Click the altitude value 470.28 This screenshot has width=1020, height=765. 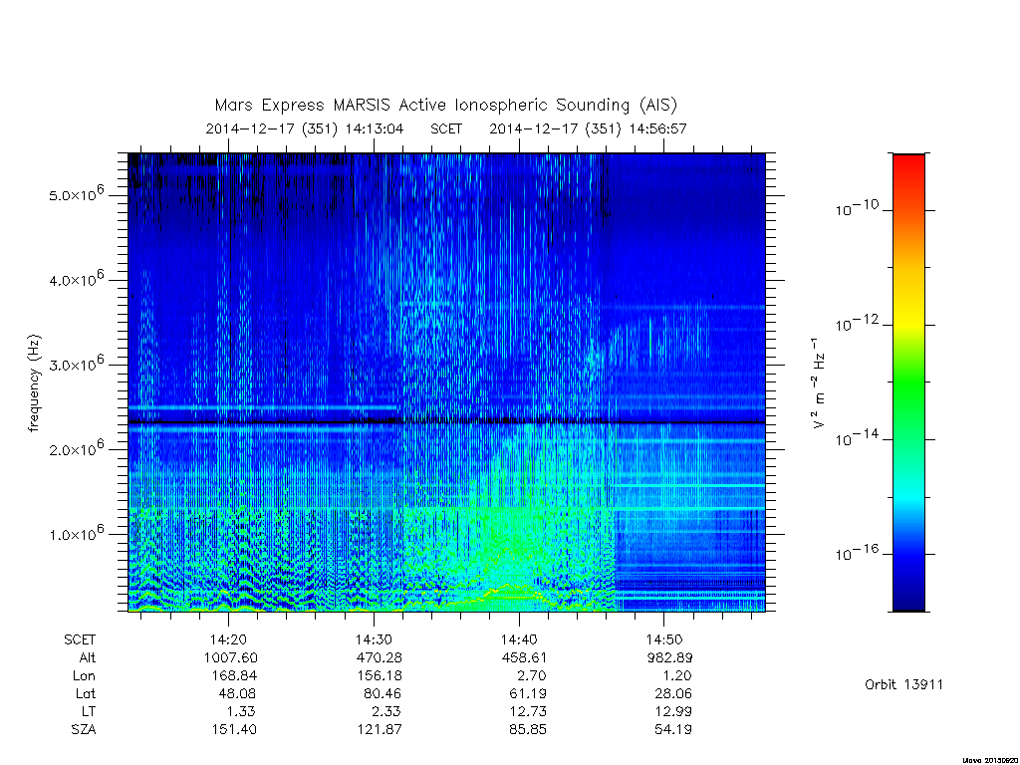click(x=380, y=657)
